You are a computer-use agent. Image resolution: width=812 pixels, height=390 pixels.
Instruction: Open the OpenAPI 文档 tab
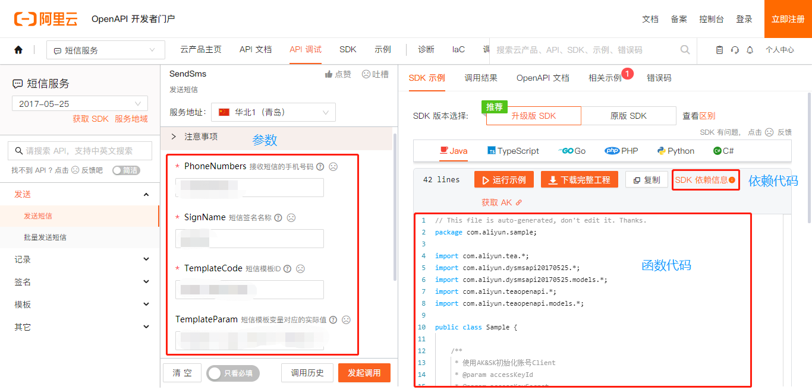tap(543, 78)
